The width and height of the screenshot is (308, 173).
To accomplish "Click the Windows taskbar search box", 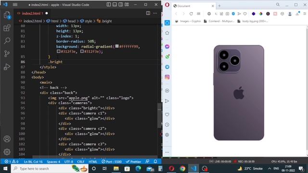I will pos(50,169).
